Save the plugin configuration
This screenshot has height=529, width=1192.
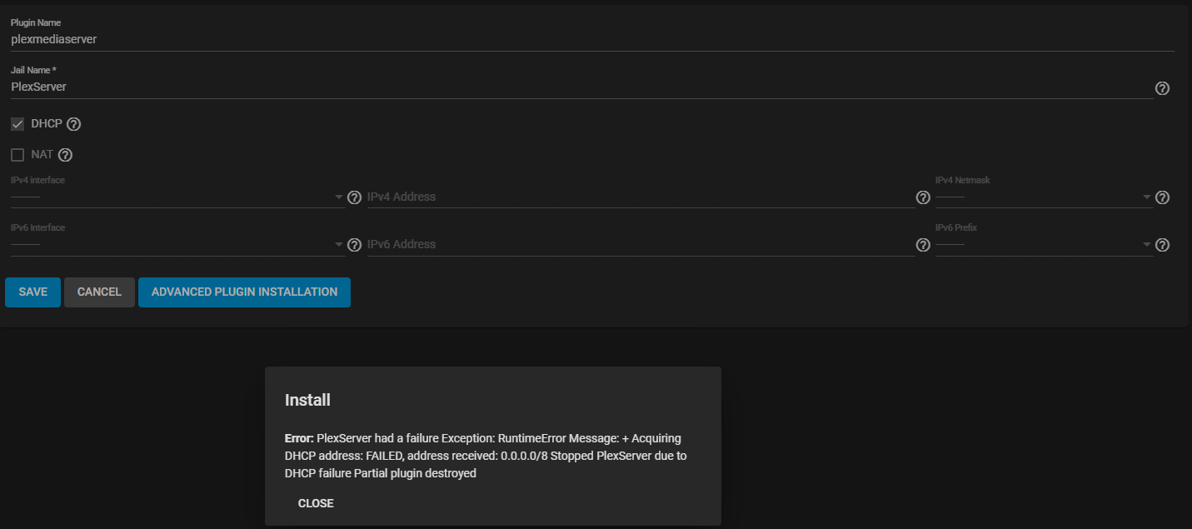pyautogui.click(x=33, y=292)
